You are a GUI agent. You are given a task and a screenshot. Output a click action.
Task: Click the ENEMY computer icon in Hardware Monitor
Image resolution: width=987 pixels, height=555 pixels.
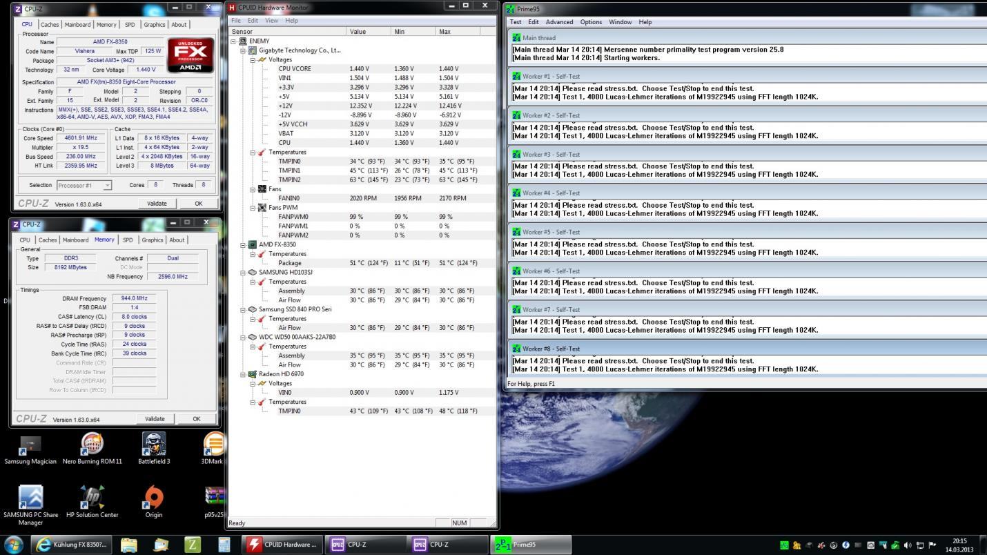[x=243, y=41]
